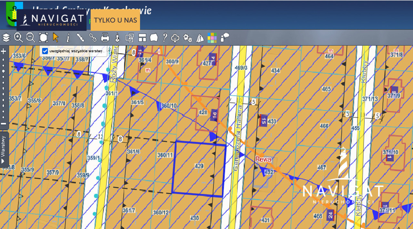Open the Info tool for parcel details
Viewport: 413px width, 229px height.
tap(67, 38)
